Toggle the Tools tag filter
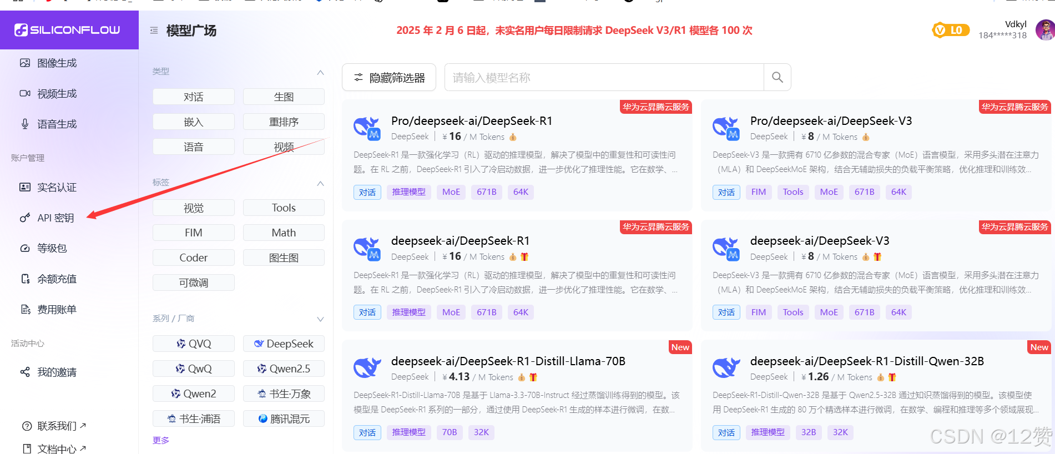Image resolution: width=1055 pixels, height=454 pixels. click(x=284, y=208)
